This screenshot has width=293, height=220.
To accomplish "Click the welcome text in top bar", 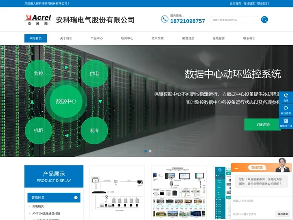I will (47, 3).
